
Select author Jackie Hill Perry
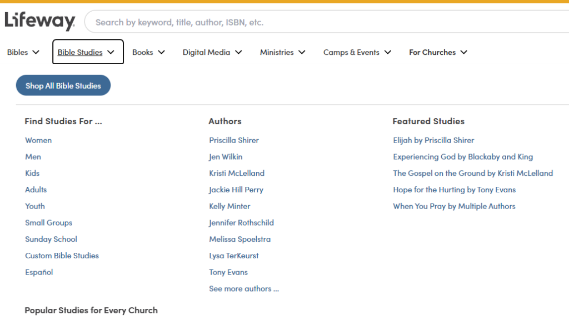point(236,190)
